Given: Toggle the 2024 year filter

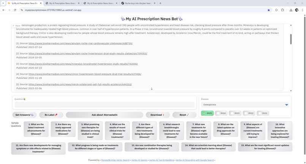Looking at the screenshot, I should tap(221, 113).
